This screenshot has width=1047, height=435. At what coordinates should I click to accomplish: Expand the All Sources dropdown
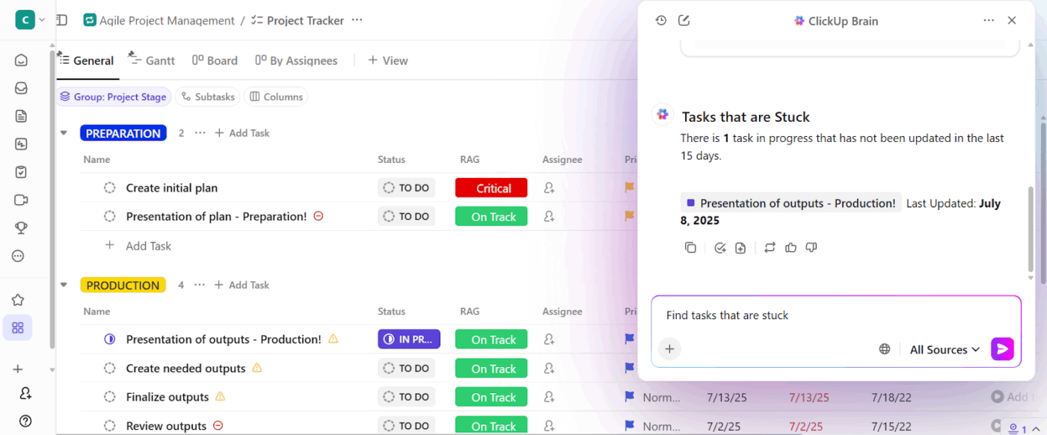pos(945,349)
